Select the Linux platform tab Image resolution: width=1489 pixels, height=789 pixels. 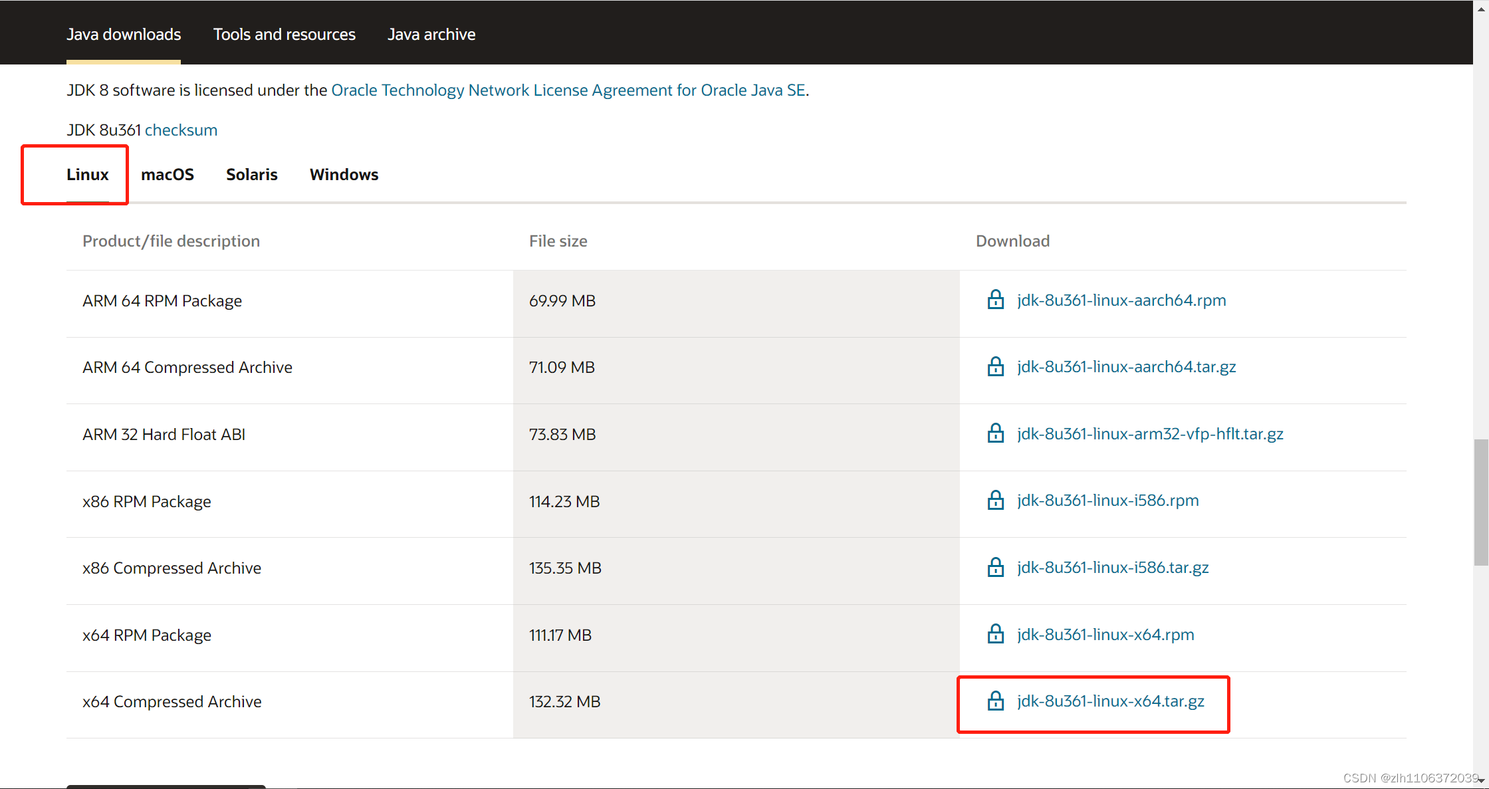pyautogui.click(x=88, y=174)
